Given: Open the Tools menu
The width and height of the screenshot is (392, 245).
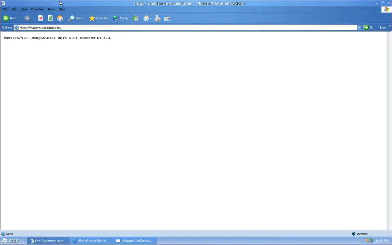Looking at the screenshot, I should pos(51,9).
